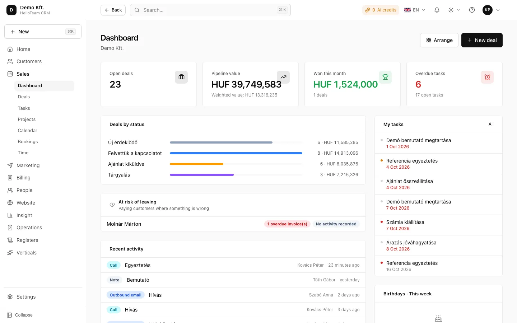Click the Billing invoice icon
Screen dimensions: 517x323
click(10, 178)
